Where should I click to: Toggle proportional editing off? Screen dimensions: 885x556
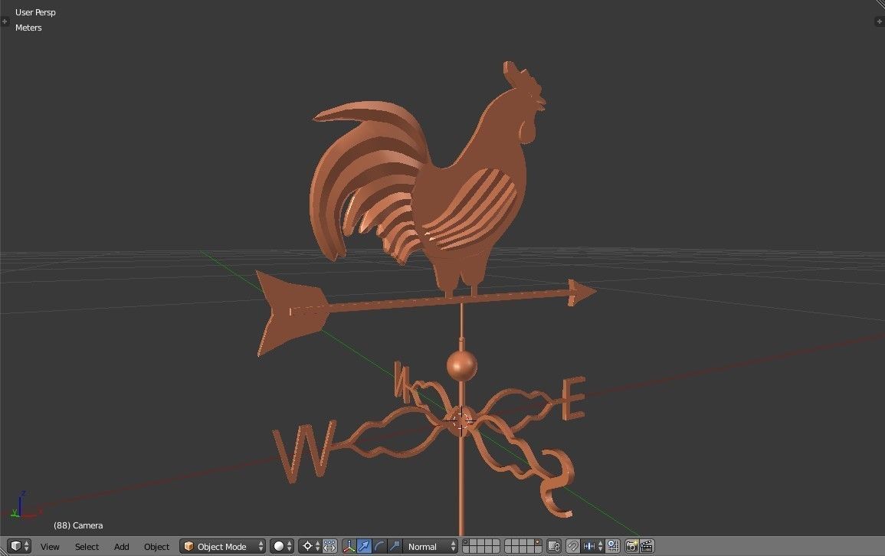tap(612, 546)
